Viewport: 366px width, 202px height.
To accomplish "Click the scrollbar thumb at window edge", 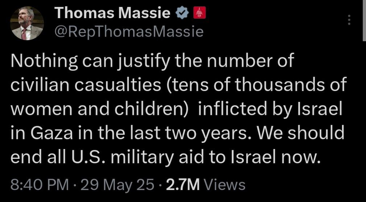I will tap(364, 21).
